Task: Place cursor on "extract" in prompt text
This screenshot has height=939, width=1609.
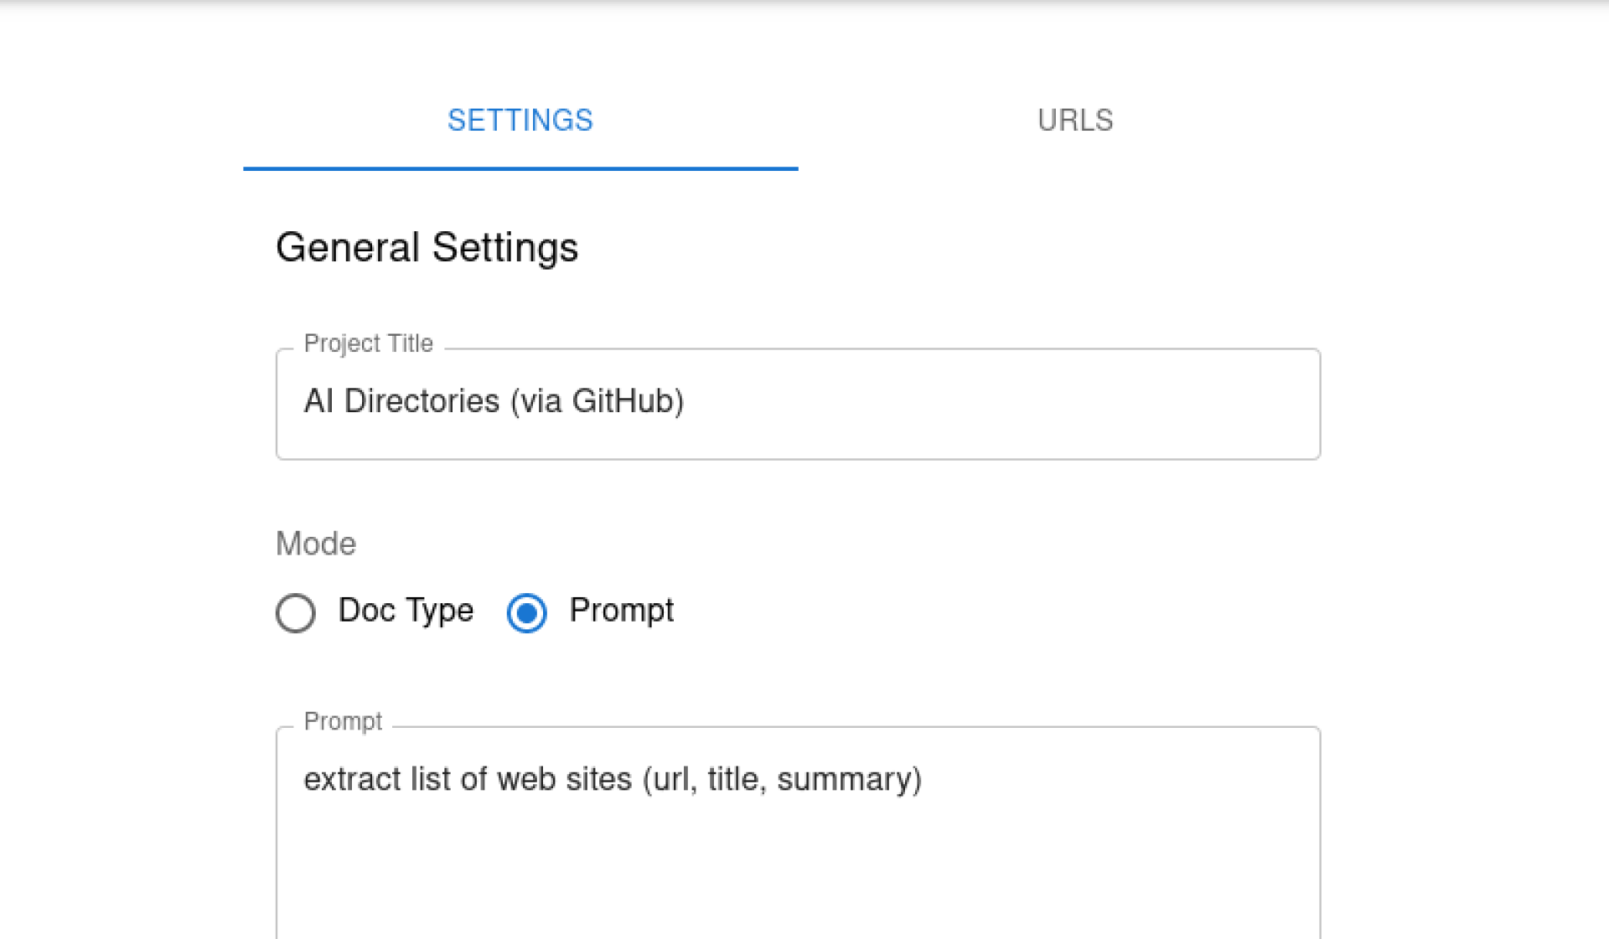Action: click(352, 780)
